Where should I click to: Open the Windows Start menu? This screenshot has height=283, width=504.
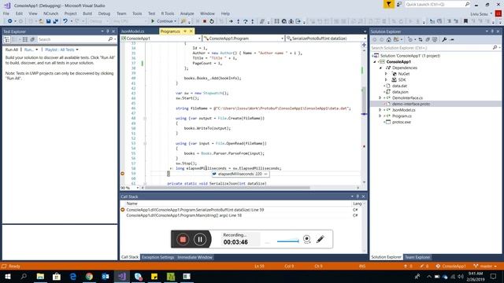(7, 276)
